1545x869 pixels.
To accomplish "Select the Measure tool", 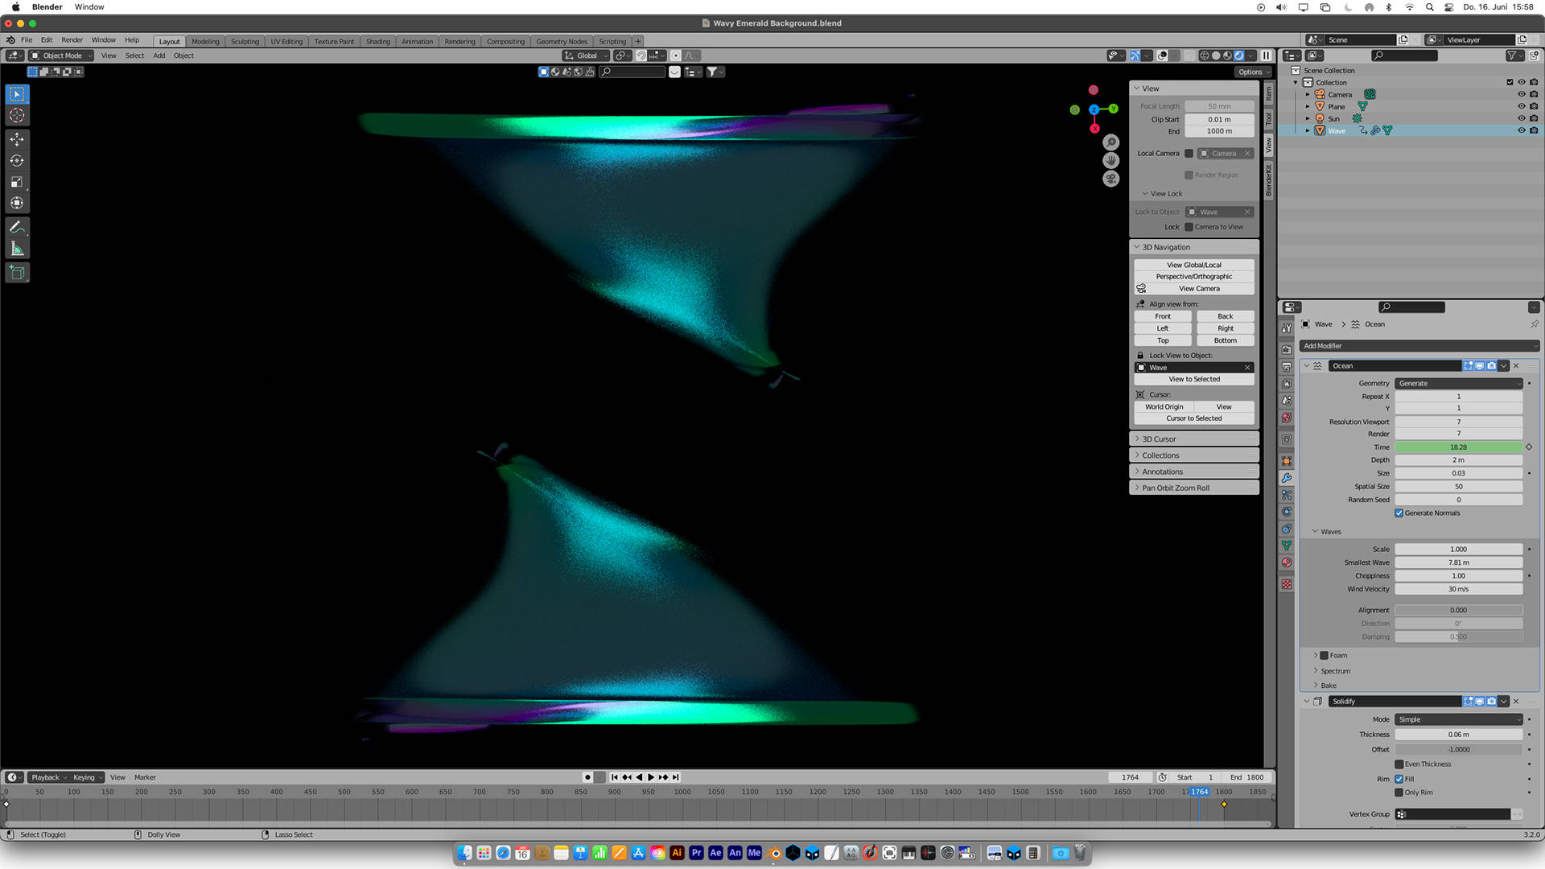I will pyautogui.click(x=17, y=249).
